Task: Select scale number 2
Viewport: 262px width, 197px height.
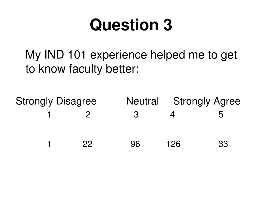Action: pyautogui.click(x=88, y=115)
